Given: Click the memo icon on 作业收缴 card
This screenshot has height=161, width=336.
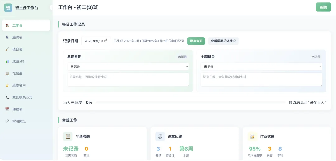Looking at the screenshot, I should (252, 136).
